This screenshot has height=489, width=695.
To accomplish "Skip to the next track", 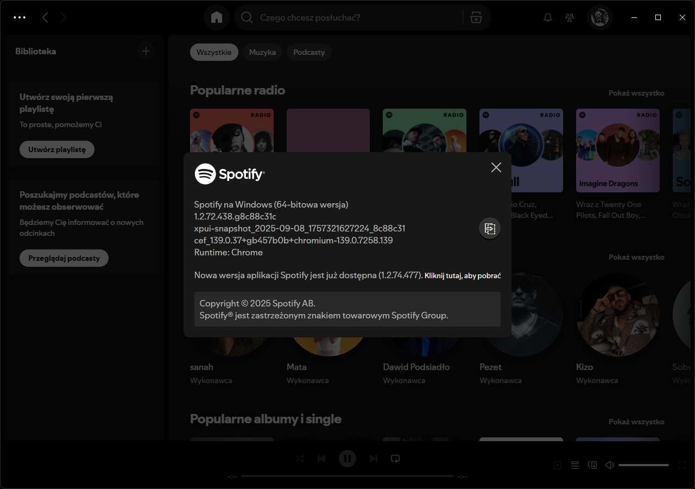I will [x=374, y=459].
